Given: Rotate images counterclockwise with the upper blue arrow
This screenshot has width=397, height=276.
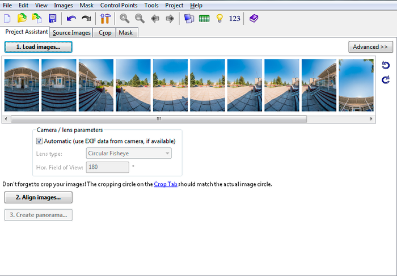Looking at the screenshot, I should [x=386, y=65].
